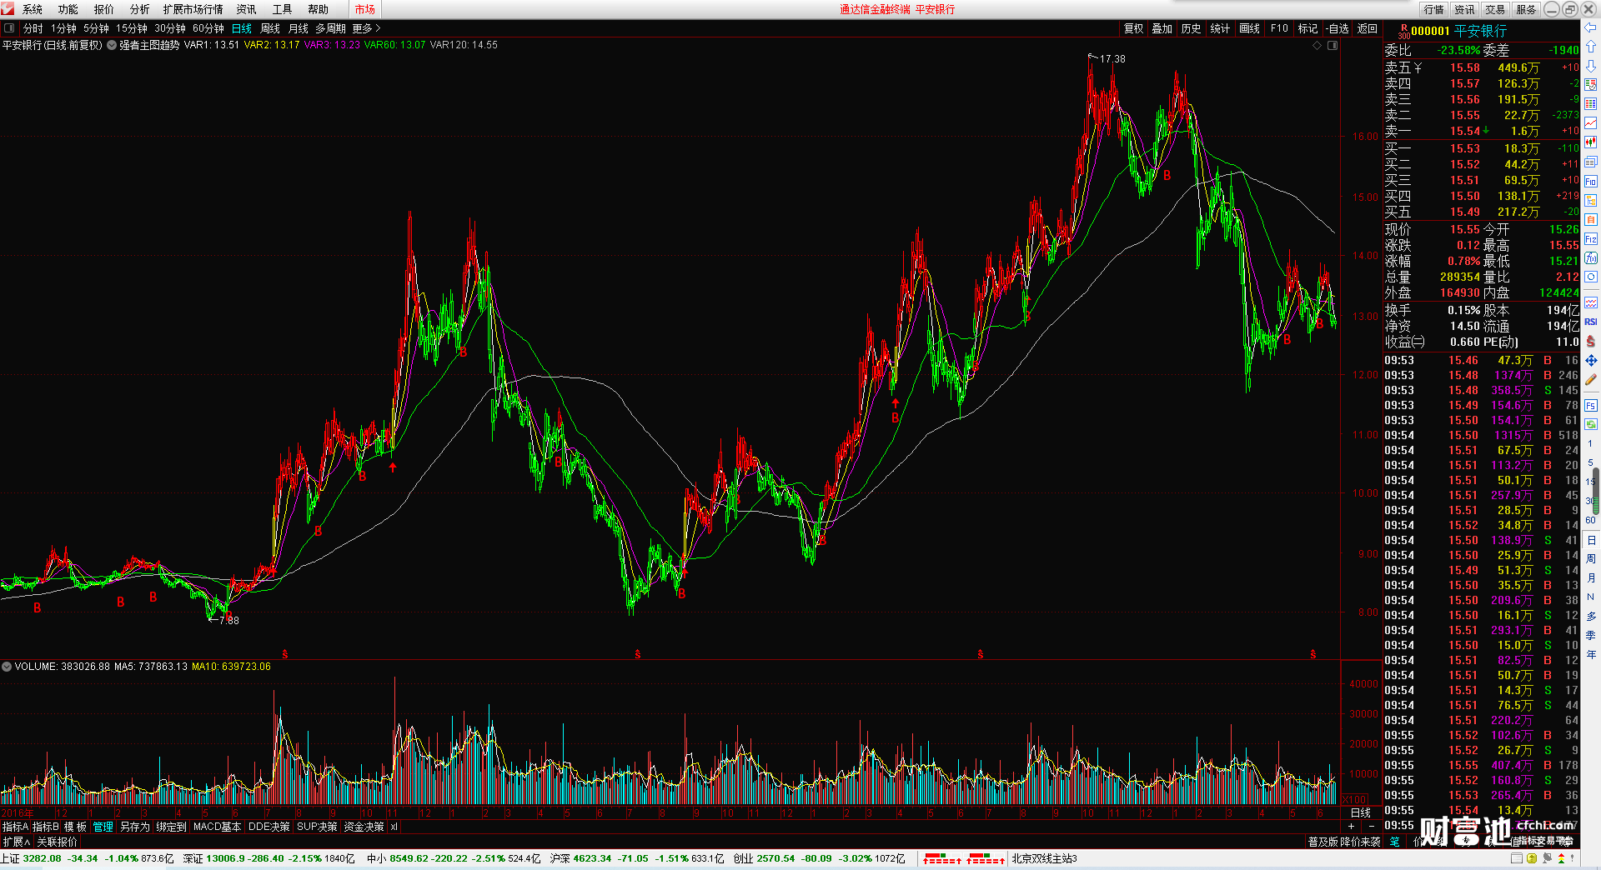The height and width of the screenshot is (870, 1601).
Task: Open the 系统 menu
Action: pos(33,9)
